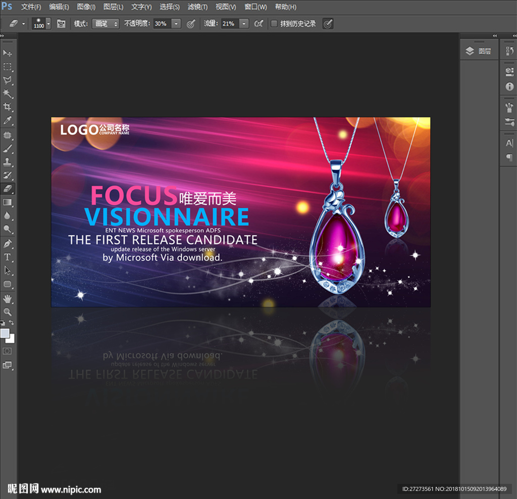The image size is (517, 499).
Task: Change screen mode button
Action: [7, 365]
